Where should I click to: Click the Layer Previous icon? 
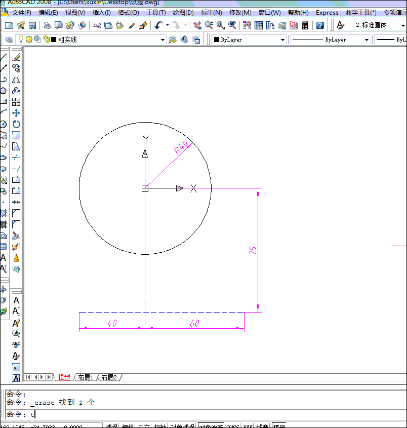[184, 40]
